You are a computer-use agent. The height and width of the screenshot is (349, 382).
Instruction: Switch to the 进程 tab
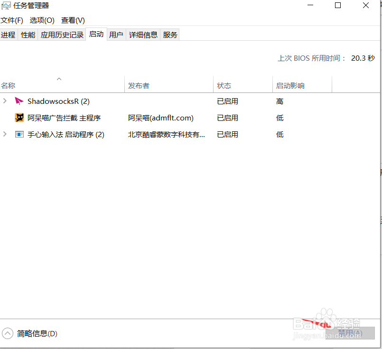pyautogui.click(x=8, y=34)
